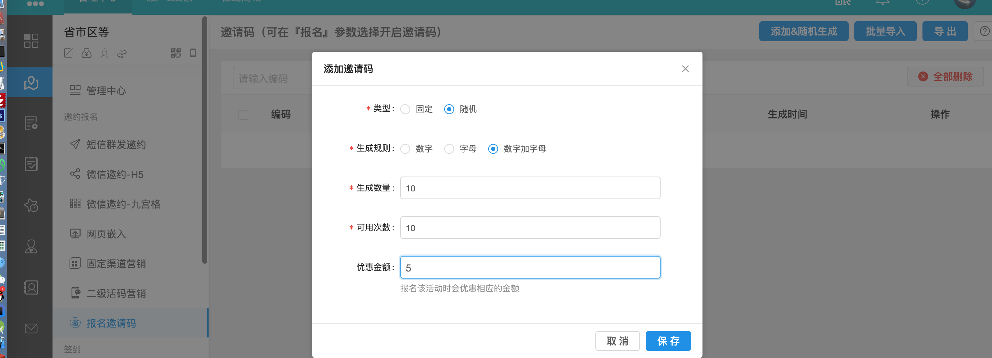The width and height of the screenshot is (992, 358).
Task: Tick the select-all checkbox beside 编码
Action: coord(243,114)
